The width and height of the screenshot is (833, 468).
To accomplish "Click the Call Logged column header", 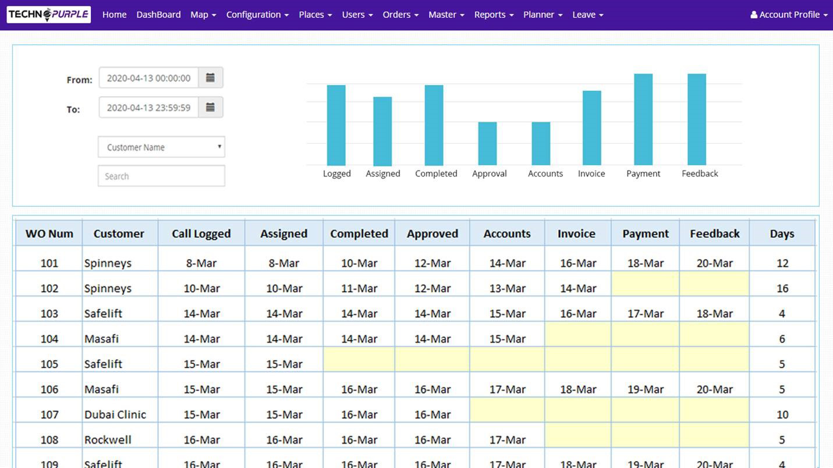I will tap(201, 233).
